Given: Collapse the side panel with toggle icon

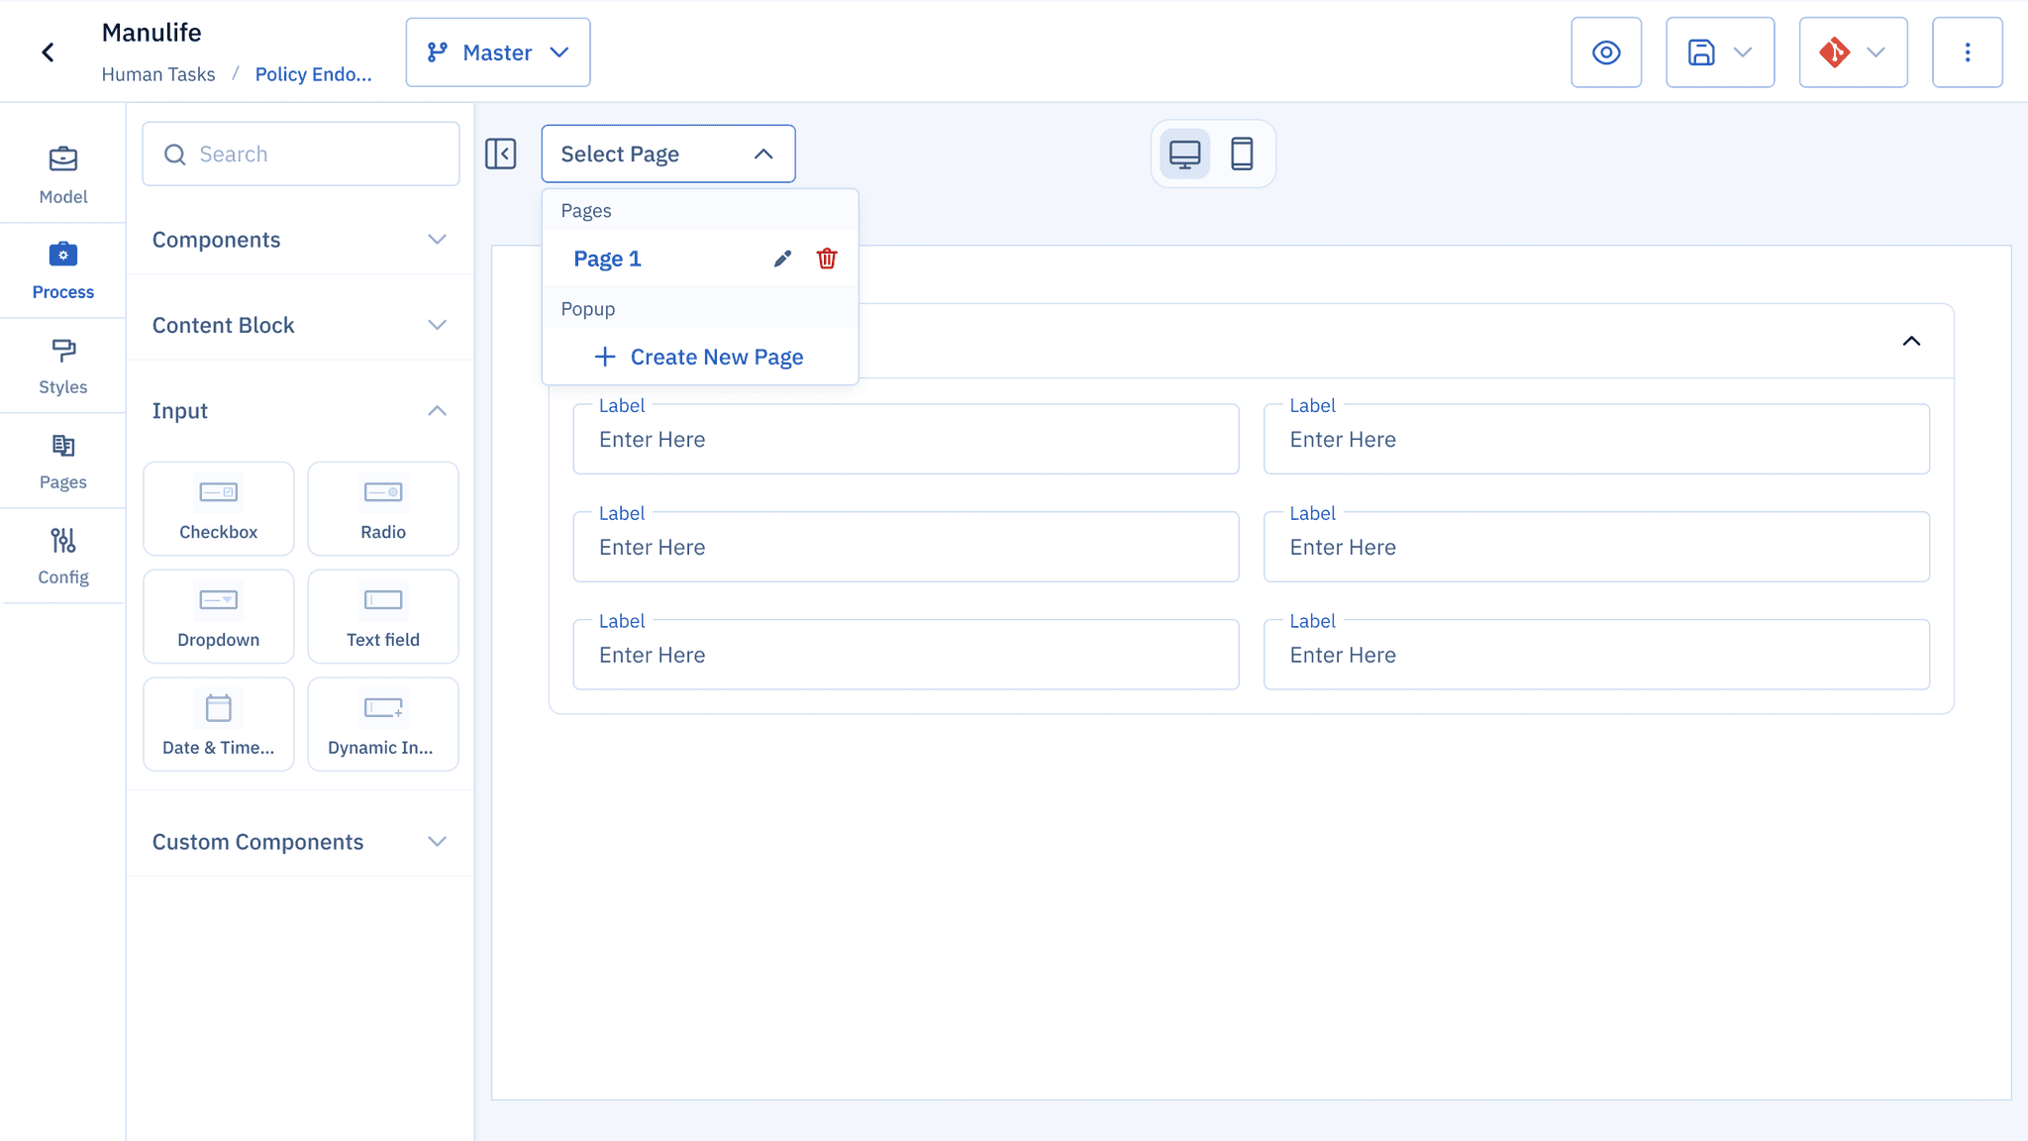Looking at the screenshot, I should [501, 154].
